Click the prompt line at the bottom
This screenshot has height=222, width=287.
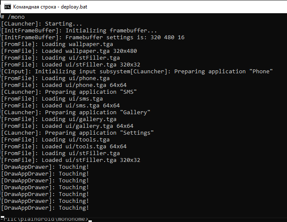45,219
